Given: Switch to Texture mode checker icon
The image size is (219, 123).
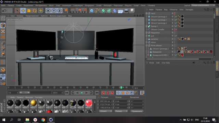Looking at the screenshot, I should [3, 31].
